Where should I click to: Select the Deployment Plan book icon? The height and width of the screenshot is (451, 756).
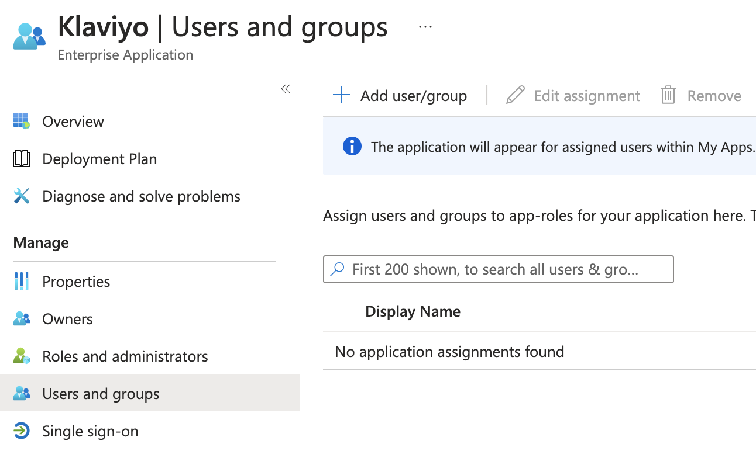[x=22, y=159]
